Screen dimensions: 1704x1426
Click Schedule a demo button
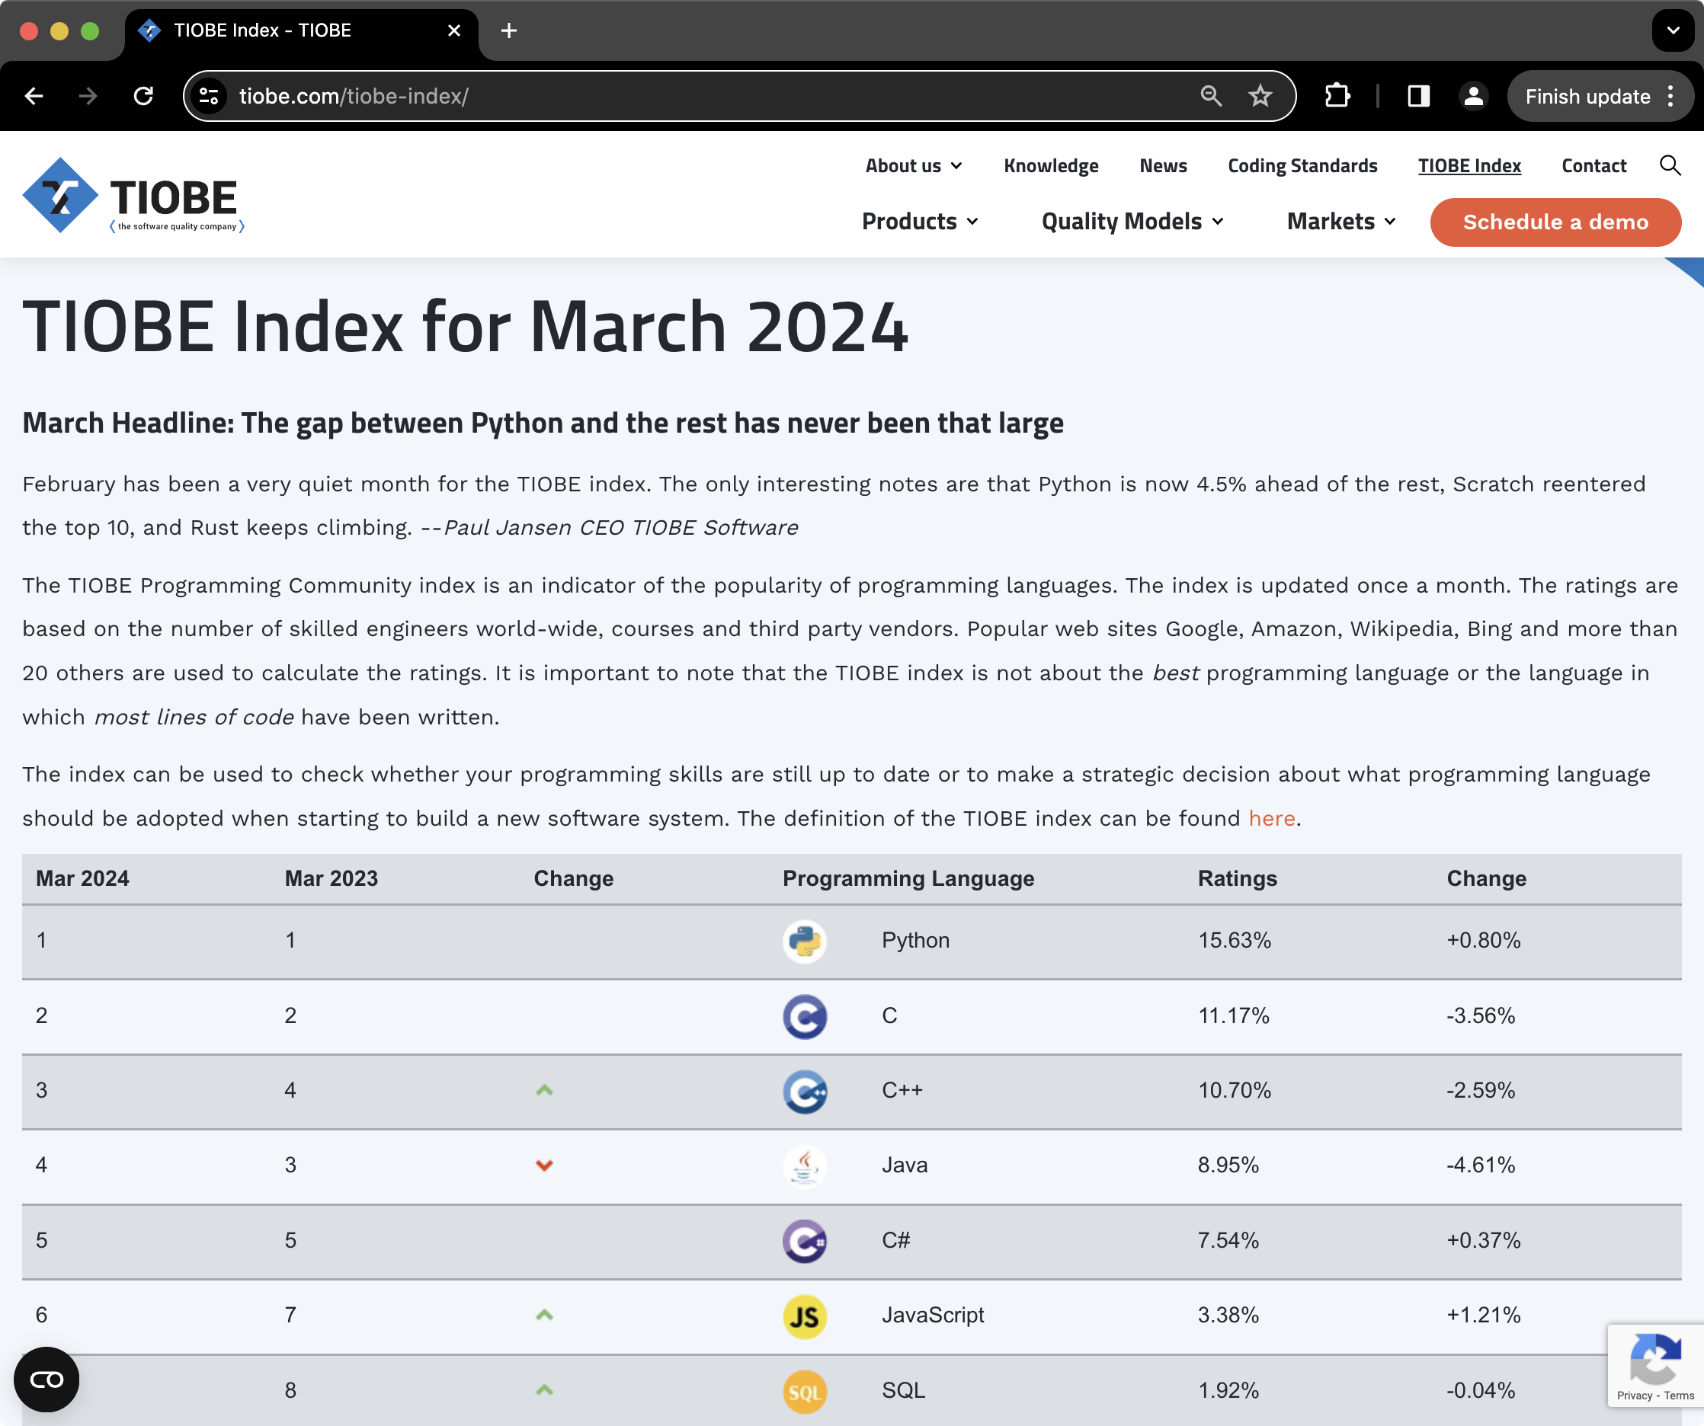pos(1555,222)
